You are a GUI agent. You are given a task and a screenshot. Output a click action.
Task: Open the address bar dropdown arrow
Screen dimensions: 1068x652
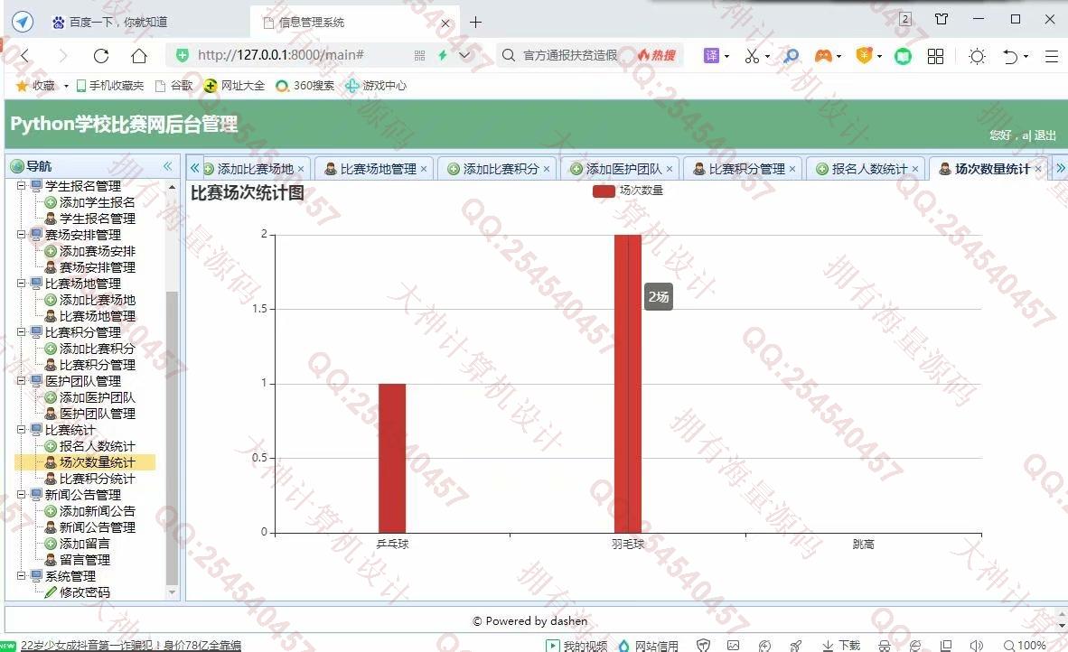pos(464,56)
